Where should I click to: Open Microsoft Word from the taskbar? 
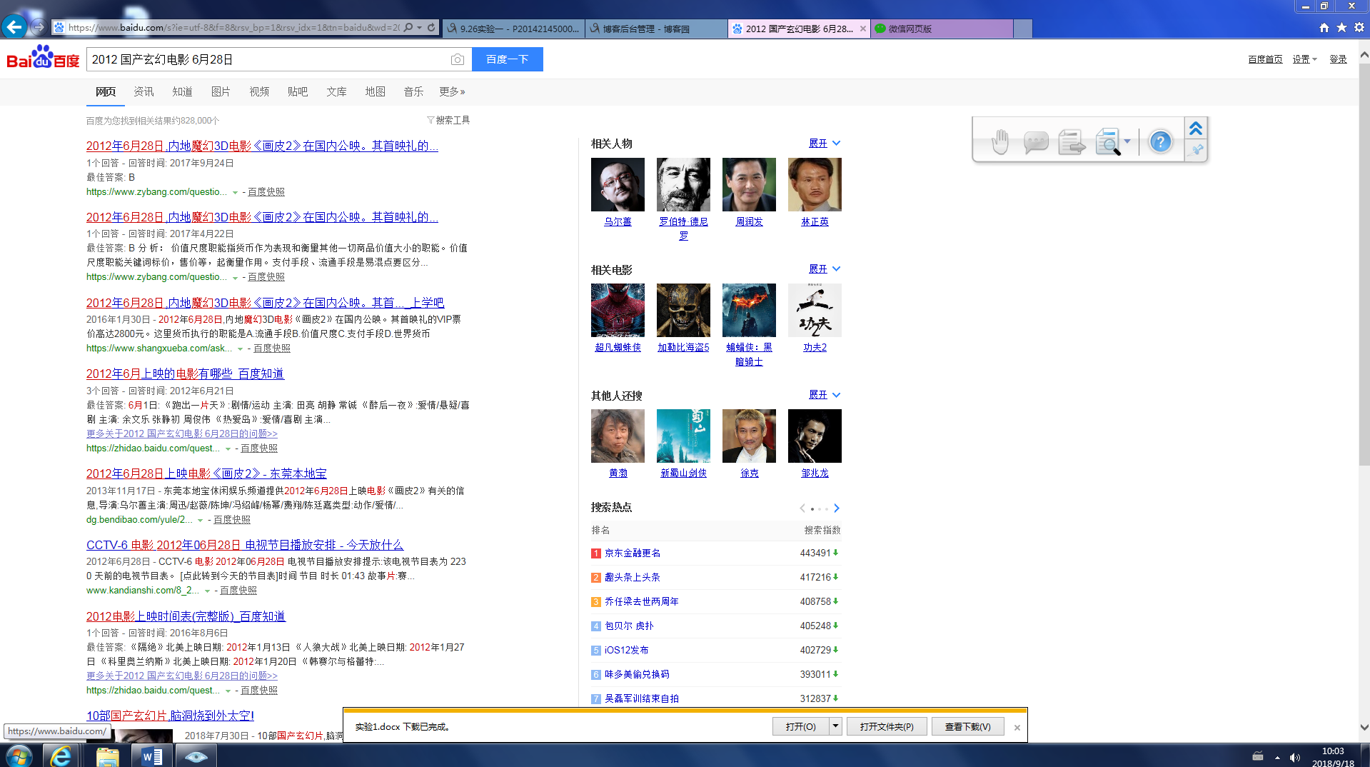(x=152, y=756)
